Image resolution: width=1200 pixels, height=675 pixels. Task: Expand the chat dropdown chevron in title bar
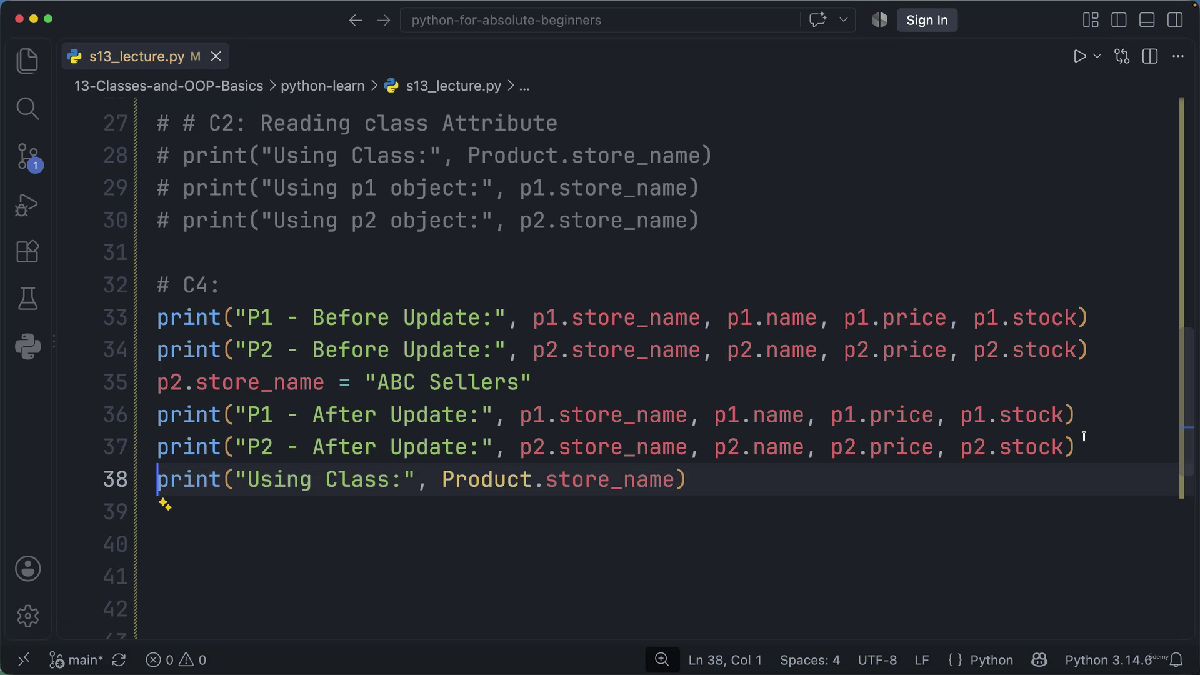tap(843, 20)
